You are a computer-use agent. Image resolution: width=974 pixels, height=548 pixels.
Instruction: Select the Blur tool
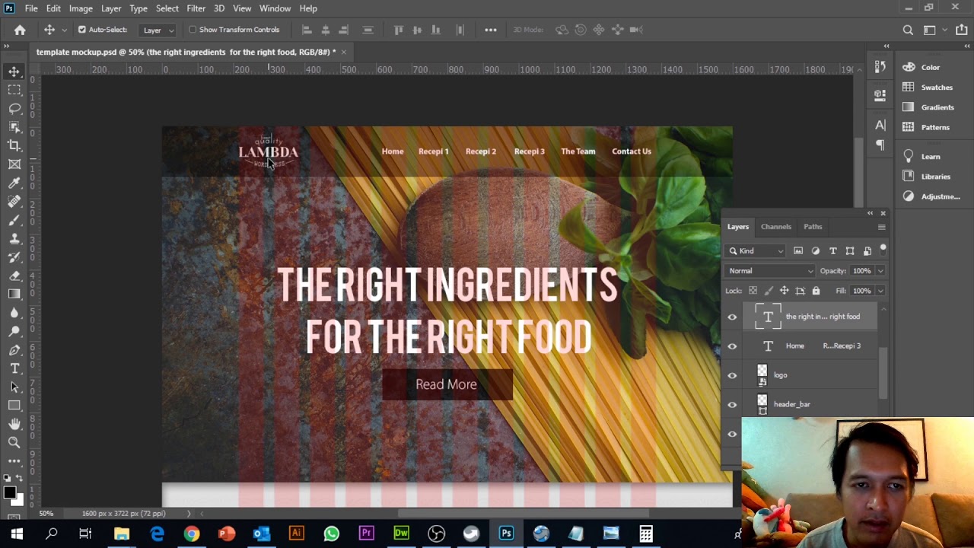click(14, 313)
